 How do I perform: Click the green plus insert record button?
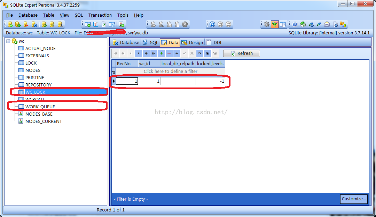pos(161,53)
